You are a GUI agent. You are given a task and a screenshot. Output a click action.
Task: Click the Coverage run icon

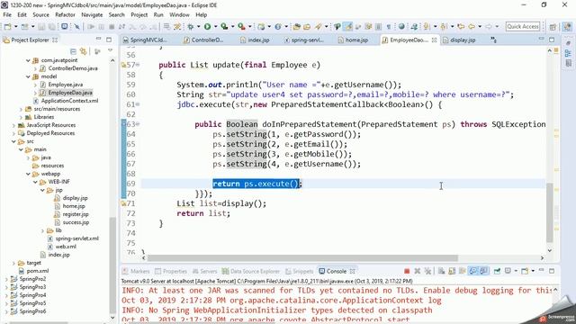click(224, 26)
